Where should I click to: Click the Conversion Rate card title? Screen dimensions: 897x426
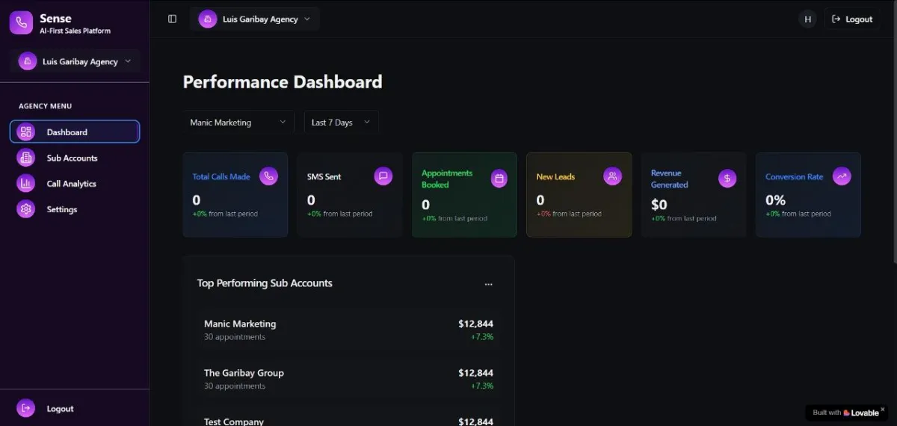[x=794, y=177]
